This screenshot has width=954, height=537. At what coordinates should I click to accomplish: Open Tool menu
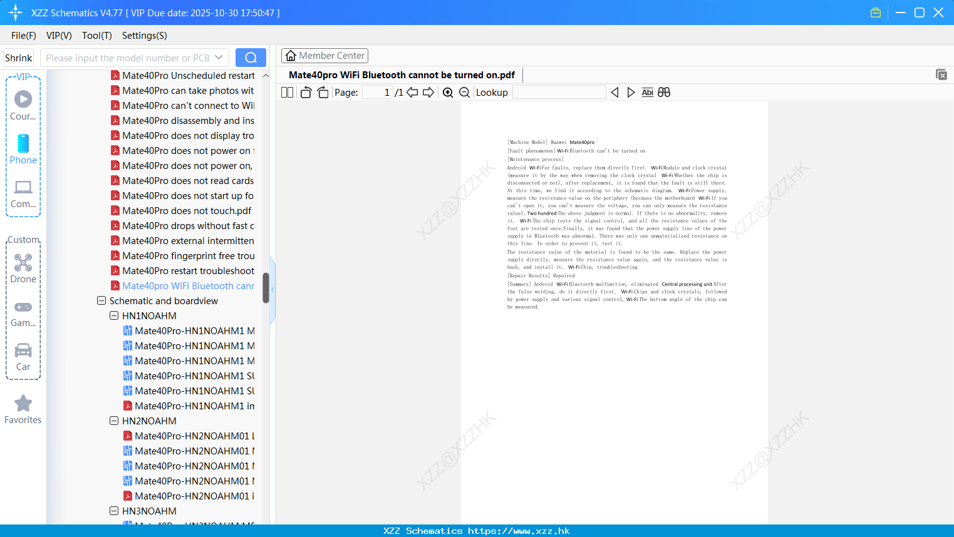pyautogui.click(x=97, y=36)
